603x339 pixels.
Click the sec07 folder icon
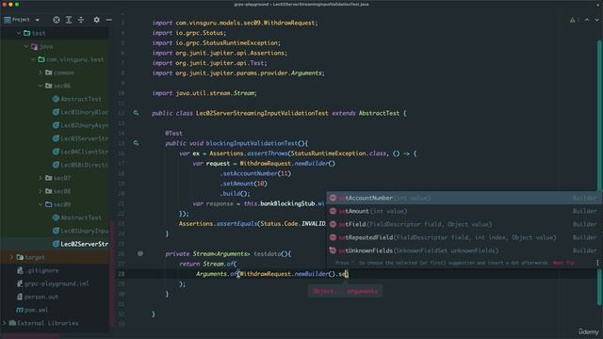tap(48, 178)
